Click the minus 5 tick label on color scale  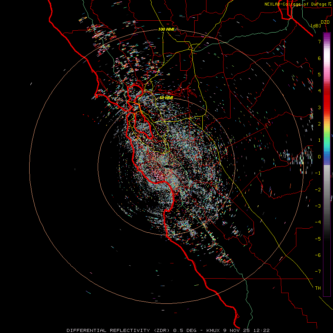(318, 239)
